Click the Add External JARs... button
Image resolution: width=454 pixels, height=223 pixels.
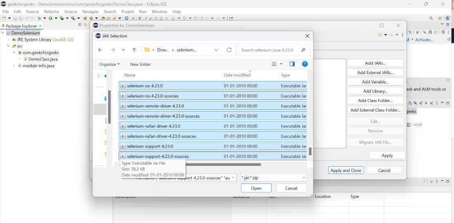click(375, 72)
